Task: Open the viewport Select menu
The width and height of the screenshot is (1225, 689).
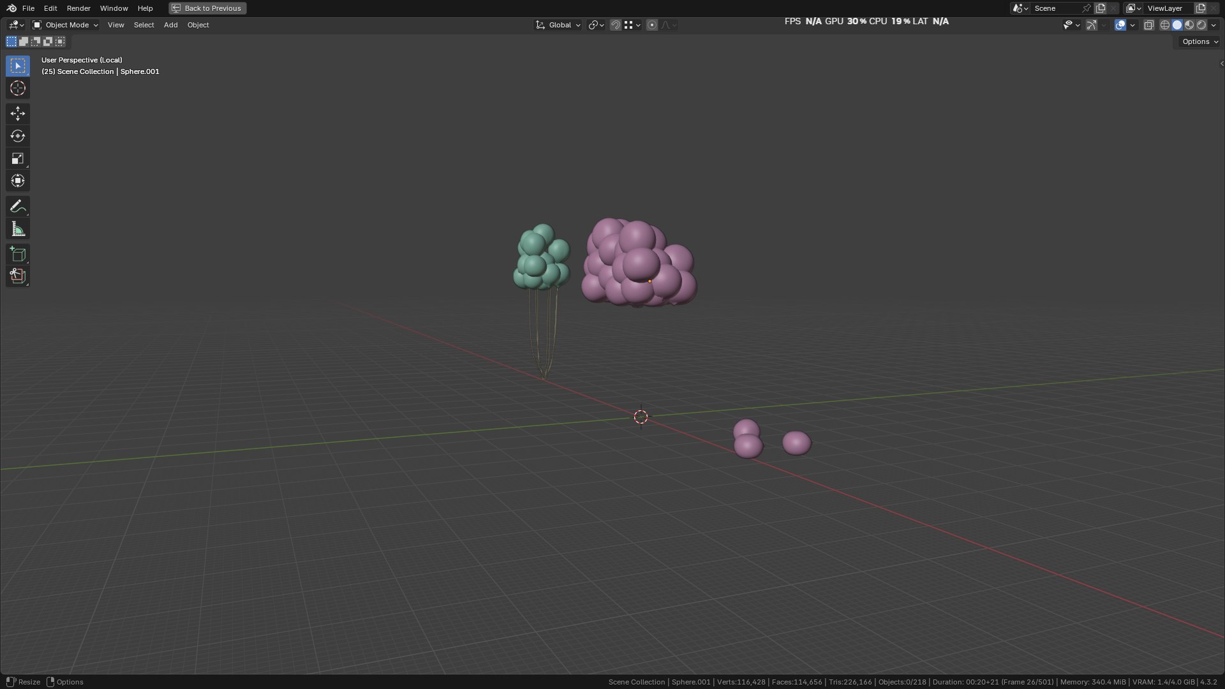Action: [144, 25]
